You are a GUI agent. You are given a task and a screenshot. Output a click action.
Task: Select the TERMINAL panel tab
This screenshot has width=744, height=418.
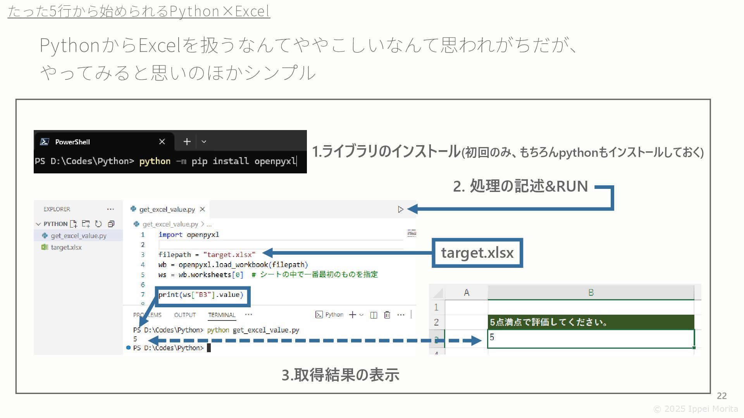point(222,315)
